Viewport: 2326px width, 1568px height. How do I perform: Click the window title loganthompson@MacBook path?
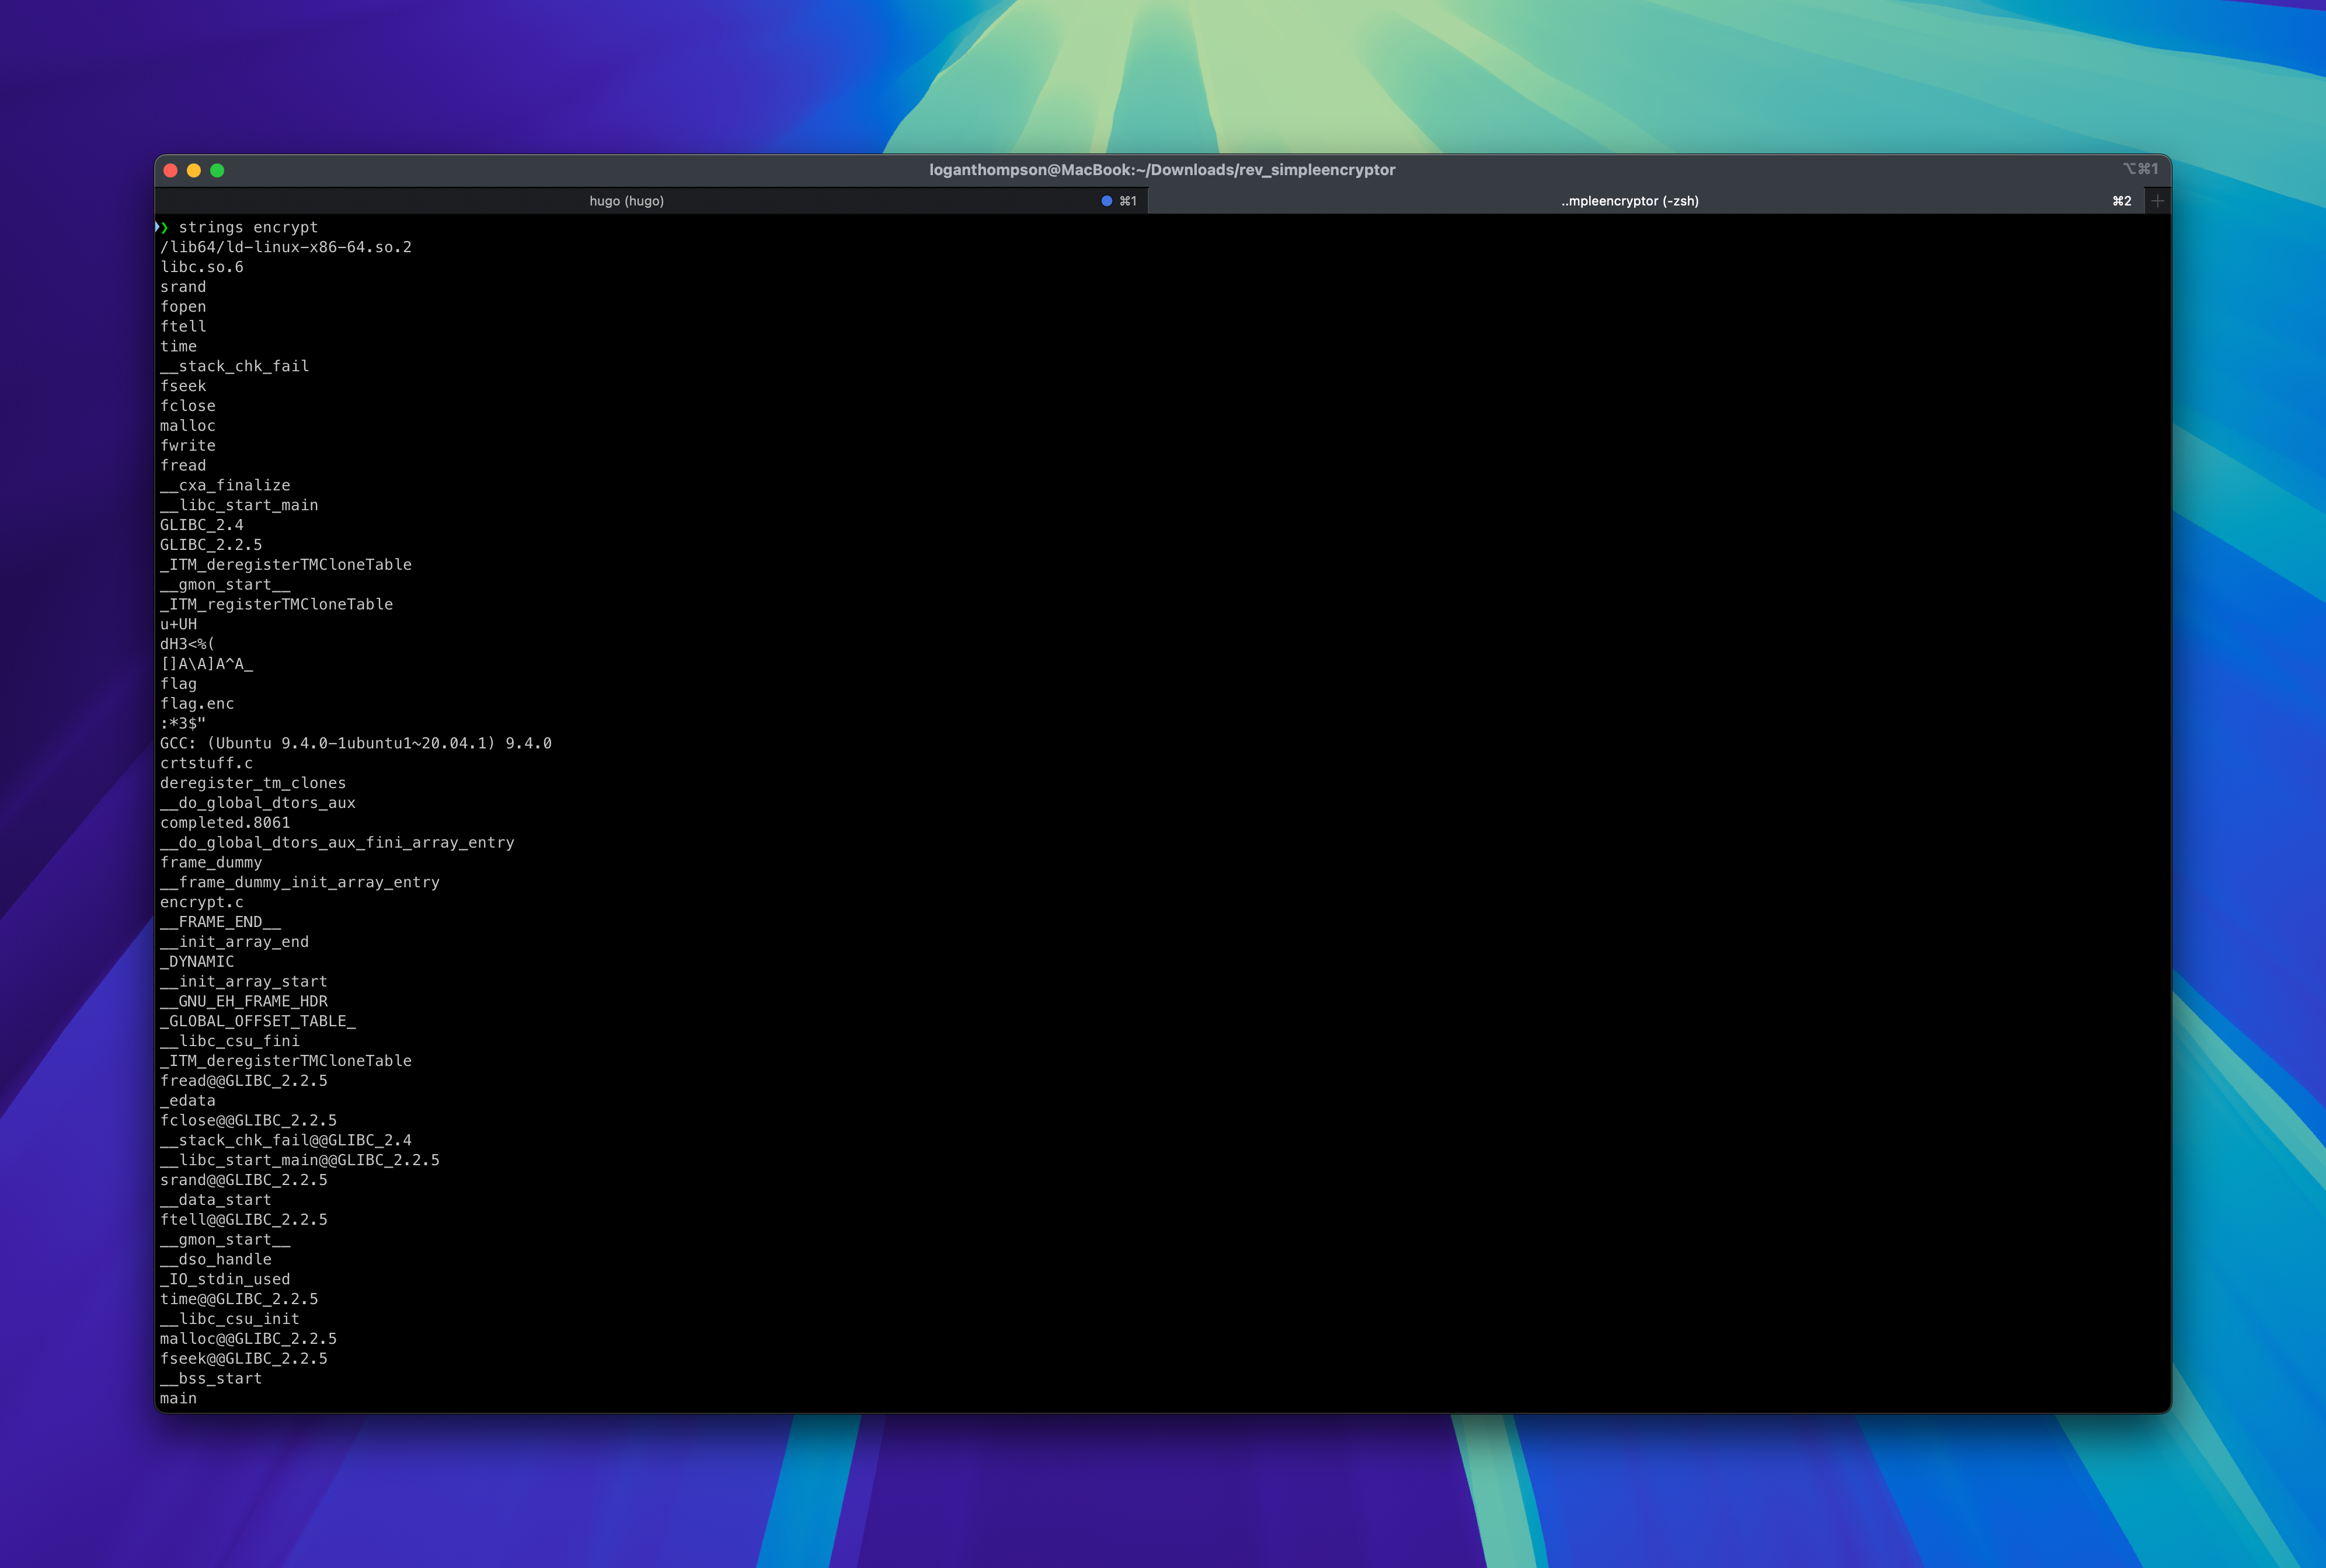coord(1162,170)
